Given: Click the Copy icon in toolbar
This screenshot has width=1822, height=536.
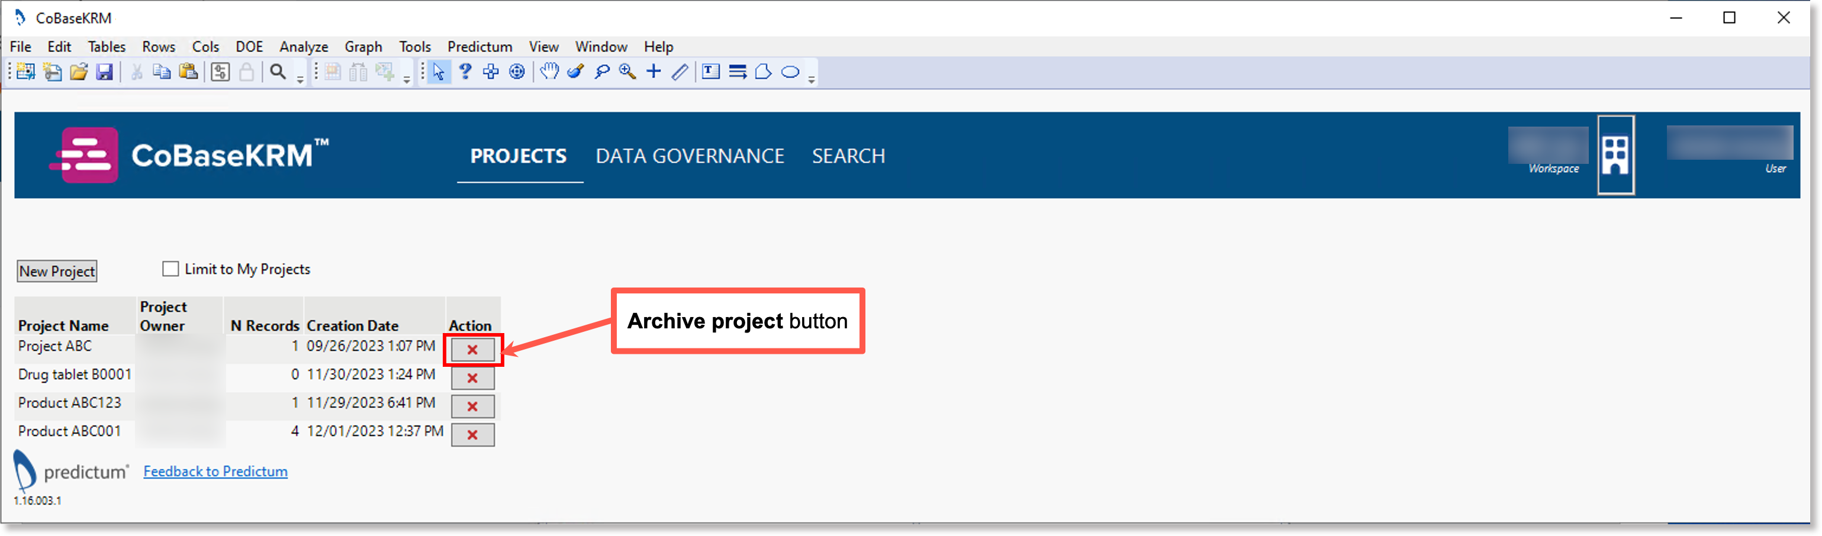Looking at the screenshot, I should [162, 72].
